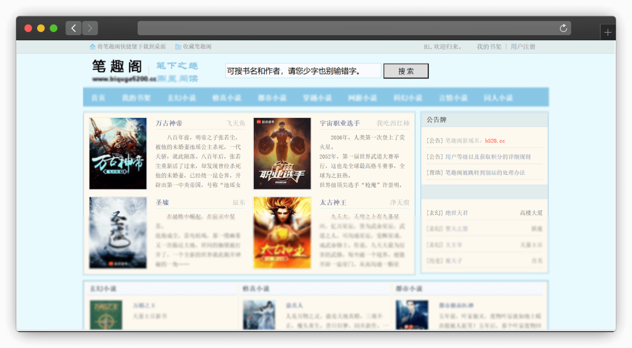The height and width of the screenshot is (348, 632).
Task: Open the 圣墟 book cover
Action: [x=118, y=233]
